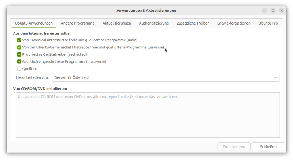Viewport: 293px width, 160px height.
Task: Toggle the universe repository checkbox
Action: [x=19, y=47]
